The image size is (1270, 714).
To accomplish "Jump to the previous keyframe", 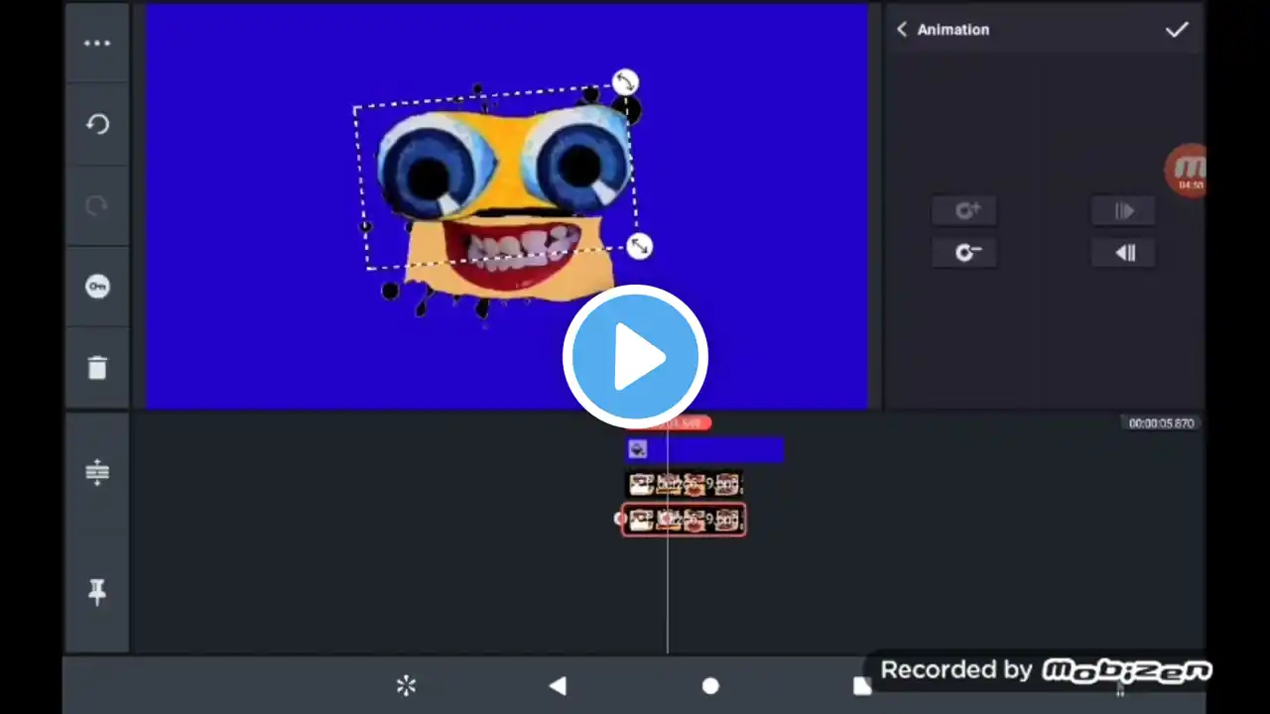I will tap(1124, 253).
